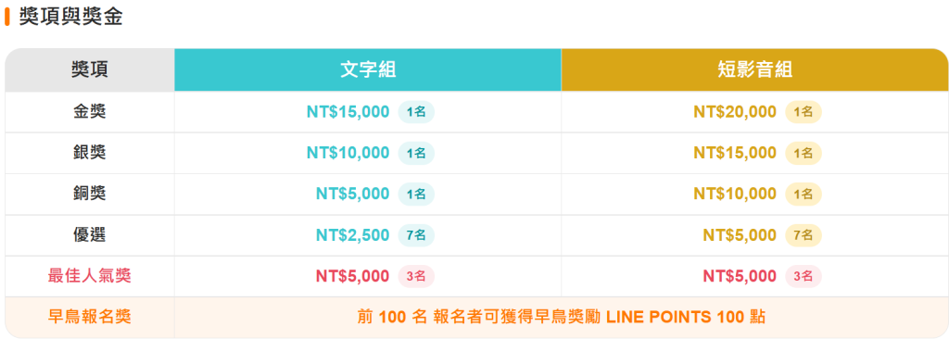Viewport: 949px width, 339px height.
Task: Click the pink 3名 badge in 短影音組
Action: click(803, 276)
